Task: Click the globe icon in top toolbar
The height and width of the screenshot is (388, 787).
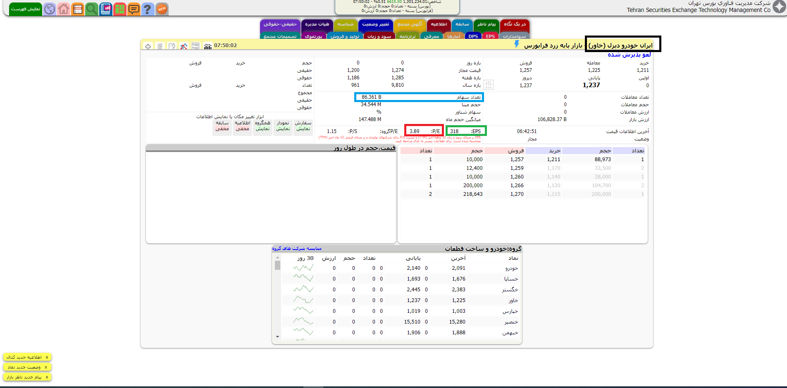Action: pos(50,9)
